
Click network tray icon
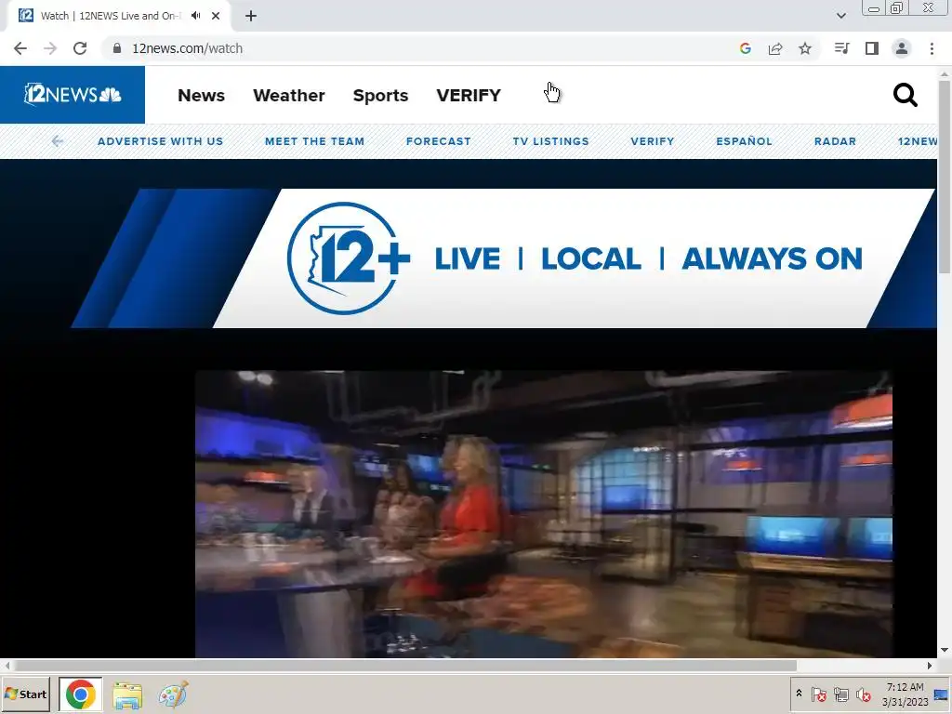point(840,694)
